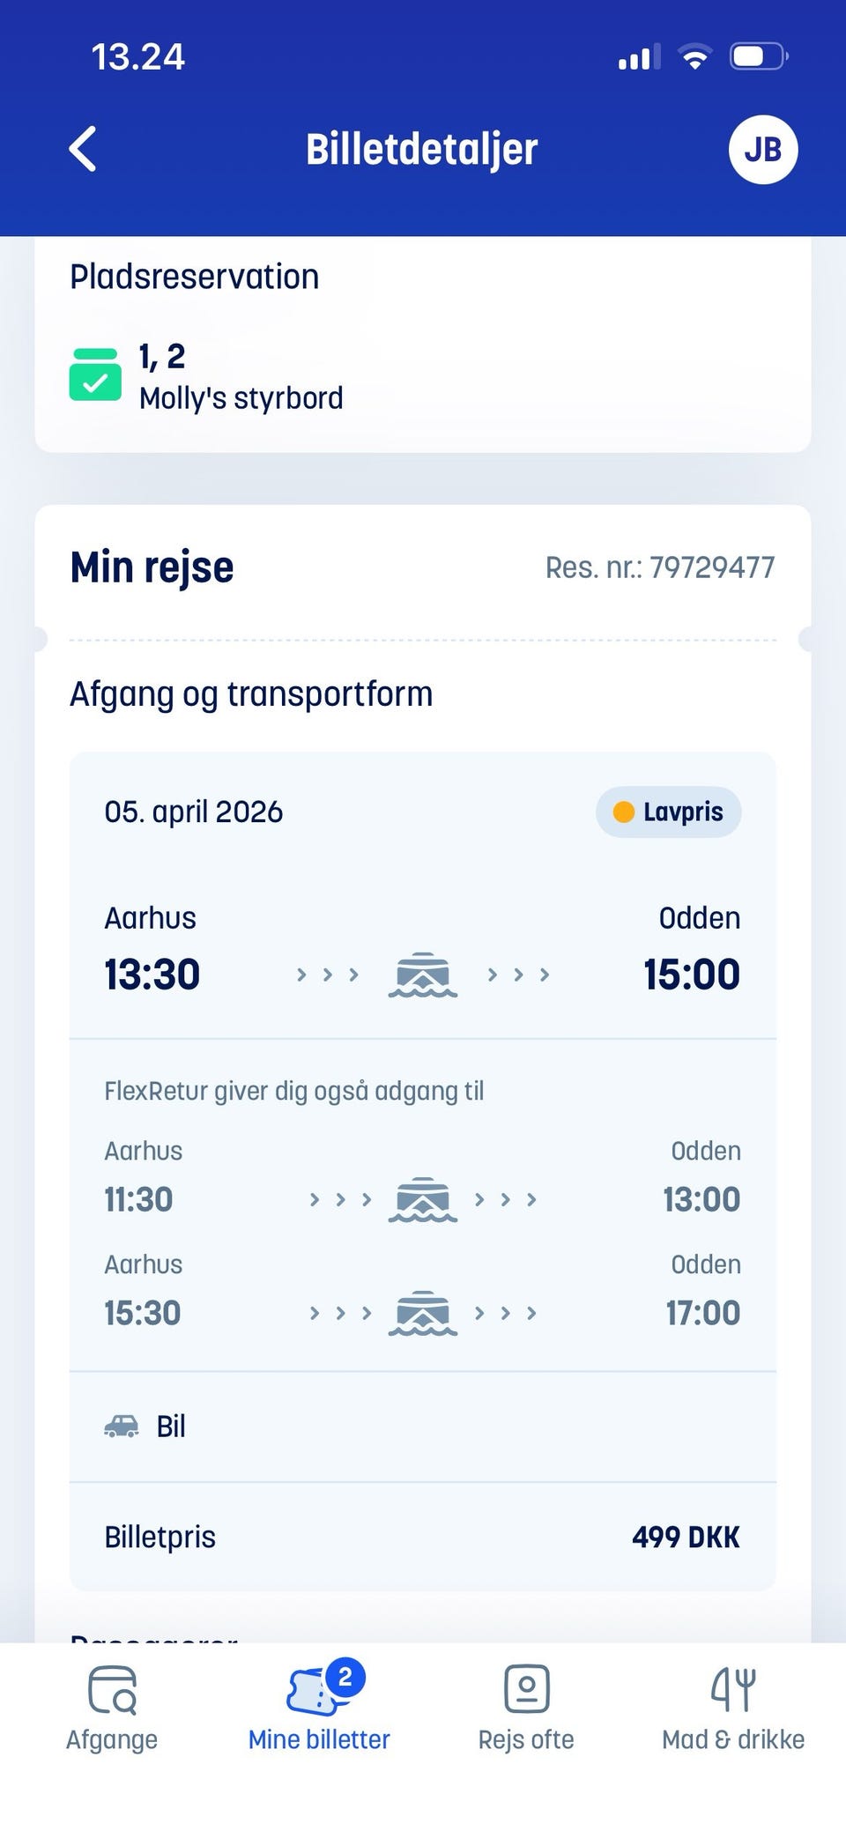Image resolution: width=846 pixels, height=1831 pixels.
Task: Tap the green seat reservation checkmark icon
Action: click(95, 374)
